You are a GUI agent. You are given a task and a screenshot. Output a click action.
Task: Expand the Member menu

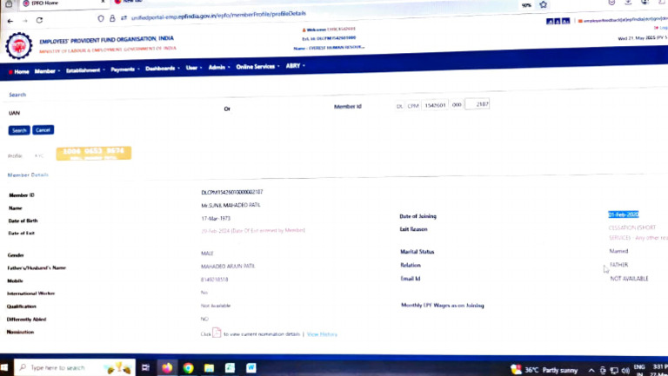coord(47,71)
